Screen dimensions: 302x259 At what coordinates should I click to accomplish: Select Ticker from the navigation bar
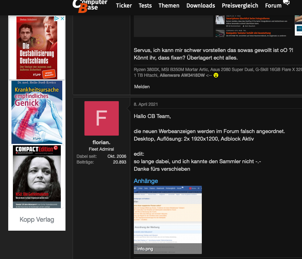pyautogui.click(x=124, y=6)
